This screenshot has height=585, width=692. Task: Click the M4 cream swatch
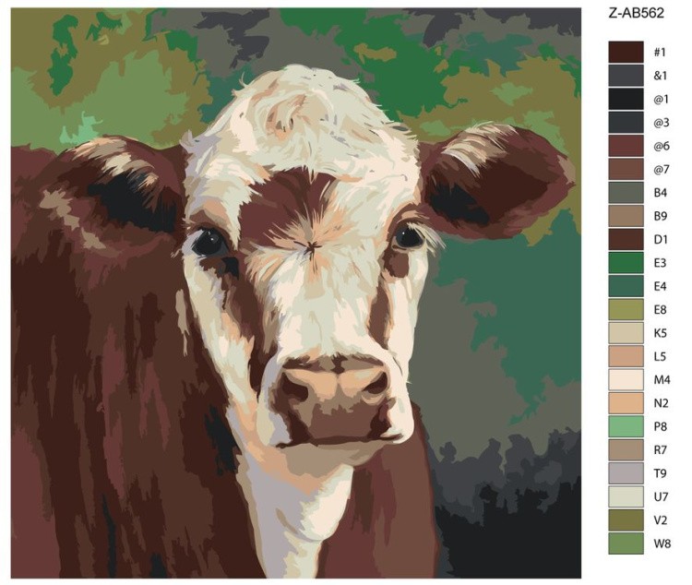[x=626, y=380]
